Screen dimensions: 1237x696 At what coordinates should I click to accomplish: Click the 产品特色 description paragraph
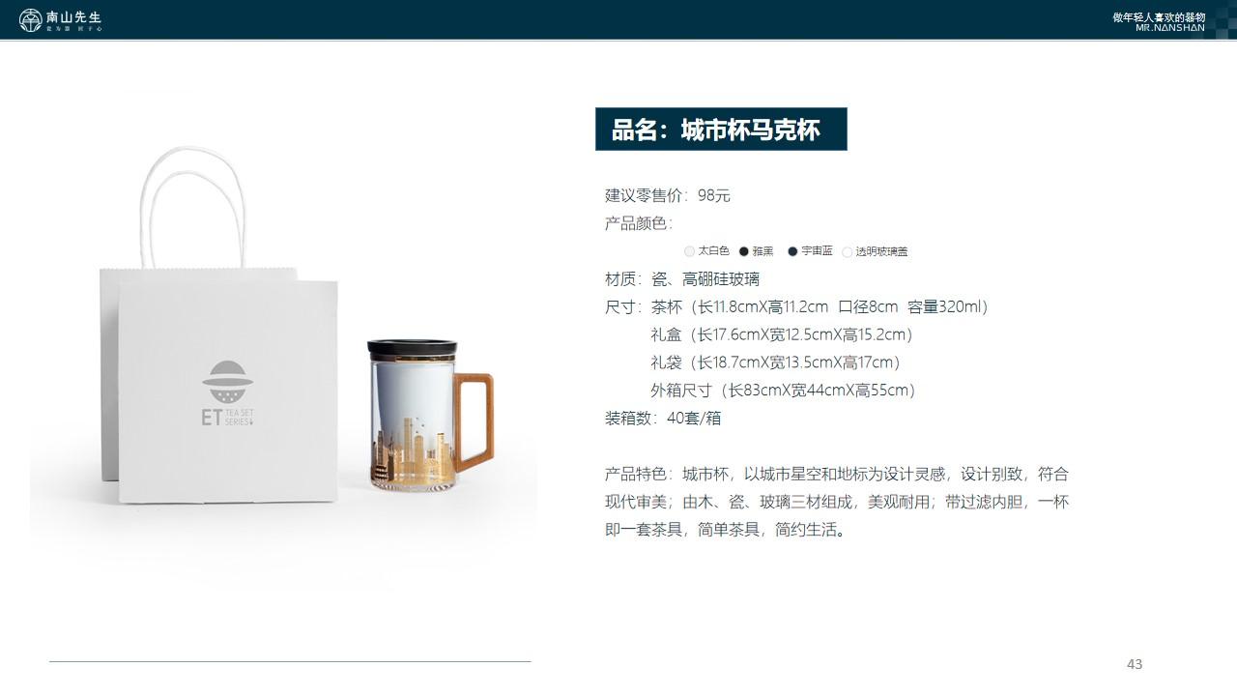[x=837, y=502]
